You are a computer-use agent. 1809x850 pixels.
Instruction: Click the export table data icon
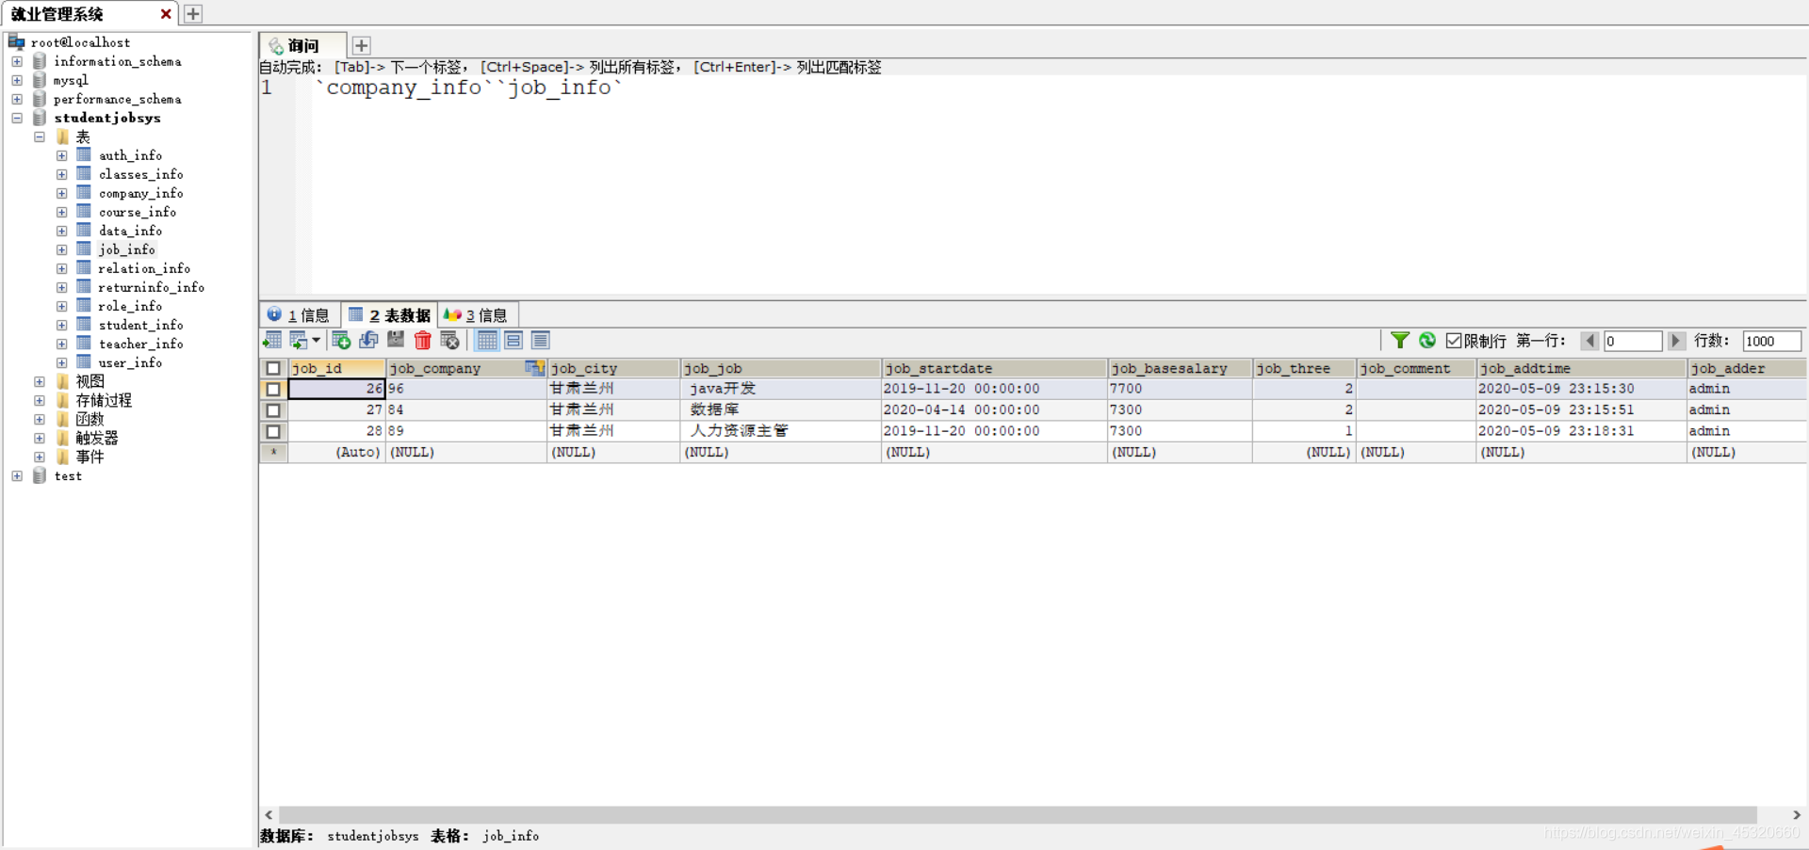click(272, 341)
